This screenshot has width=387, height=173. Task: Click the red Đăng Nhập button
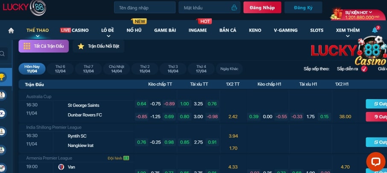262,8
